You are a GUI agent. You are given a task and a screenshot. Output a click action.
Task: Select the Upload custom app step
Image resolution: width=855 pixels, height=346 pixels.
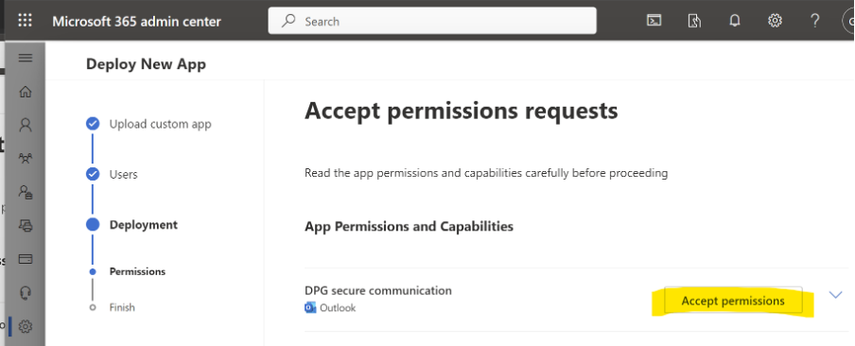[x=160, y=124]
